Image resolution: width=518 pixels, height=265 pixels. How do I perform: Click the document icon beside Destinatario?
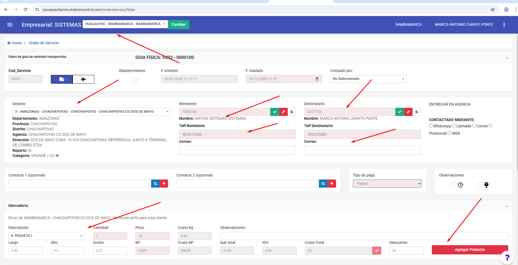point(417,112)
